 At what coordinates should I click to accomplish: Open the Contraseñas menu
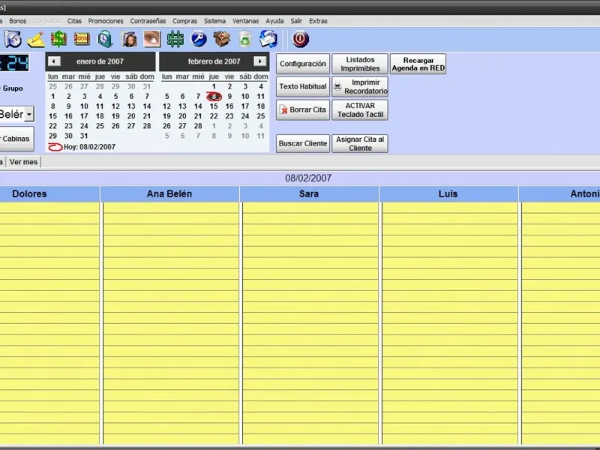[x=148, y=21]
